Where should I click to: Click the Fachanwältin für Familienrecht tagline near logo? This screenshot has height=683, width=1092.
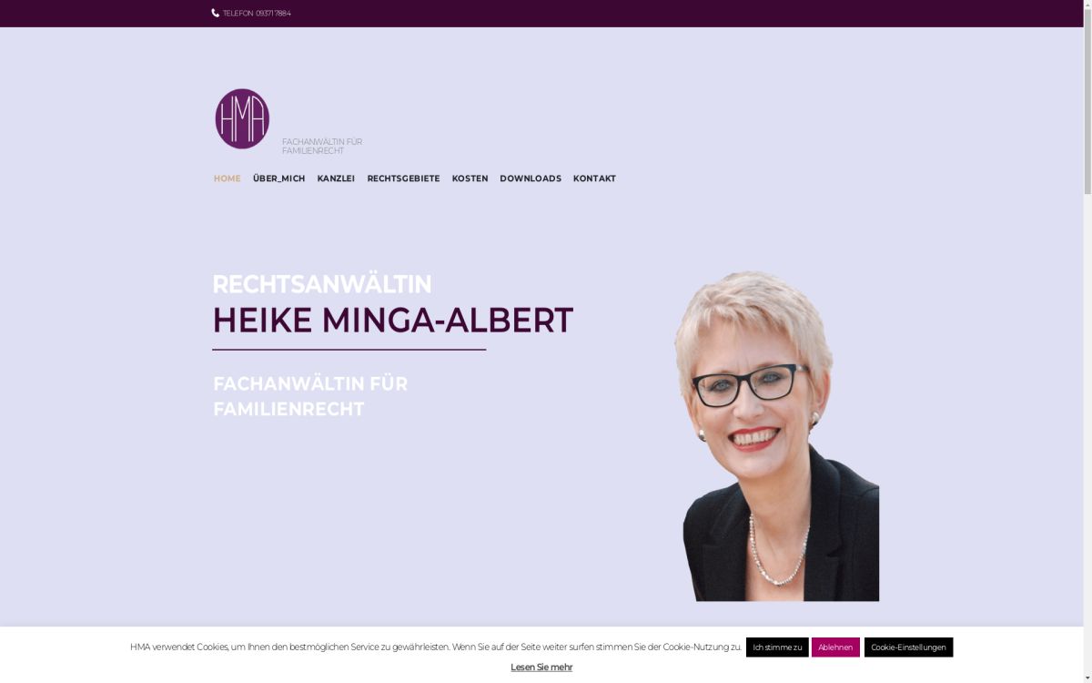(322, 146)
